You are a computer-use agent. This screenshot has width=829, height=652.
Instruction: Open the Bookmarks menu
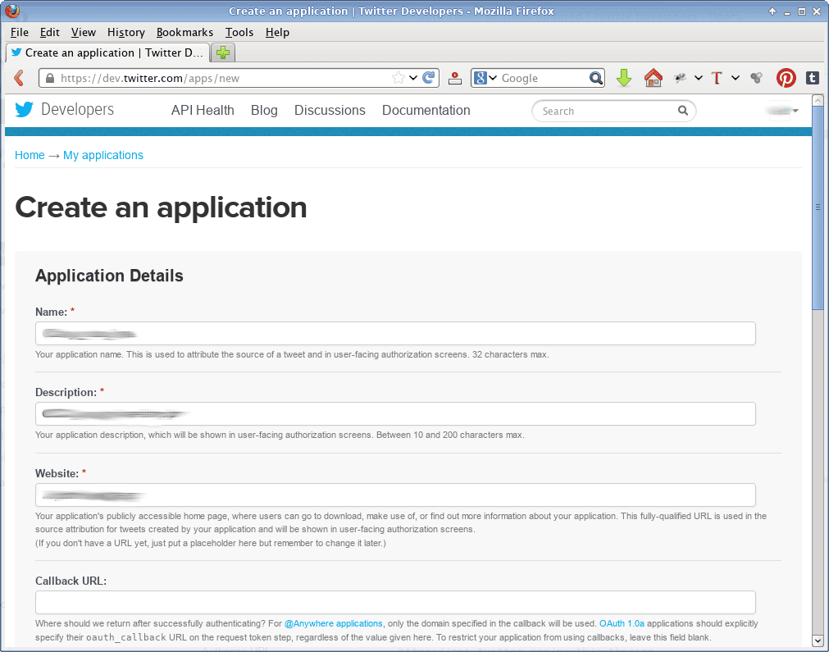click(x=185, y=32)
